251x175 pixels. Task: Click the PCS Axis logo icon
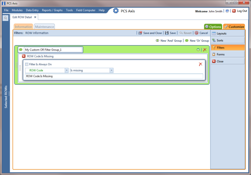116,11
